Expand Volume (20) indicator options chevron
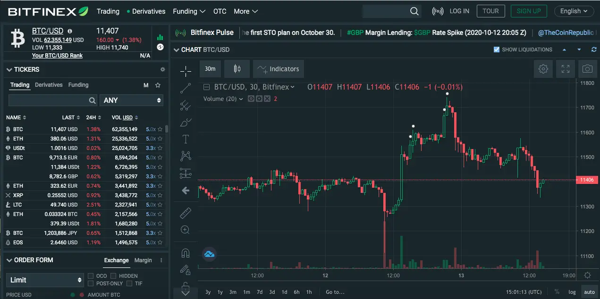The image size is (600, 299). 241,99
